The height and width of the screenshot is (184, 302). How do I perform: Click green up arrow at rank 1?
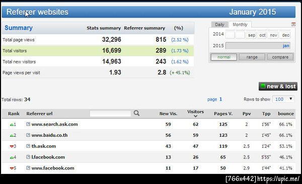tap(12, 125)
